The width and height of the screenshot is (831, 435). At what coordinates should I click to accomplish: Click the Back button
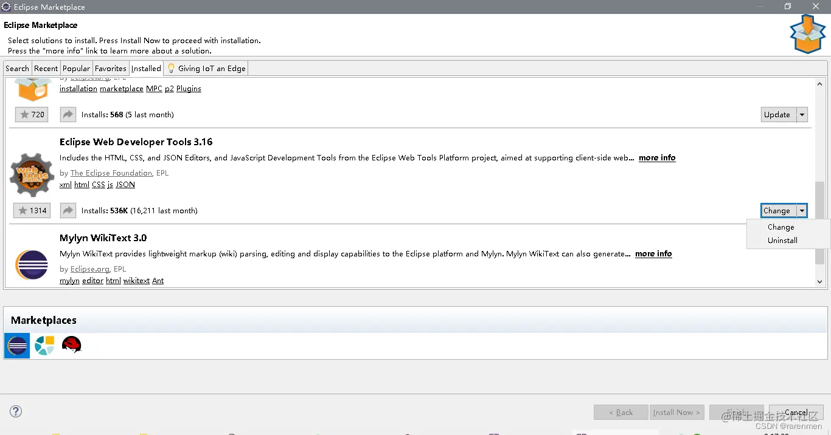point(621,412)
